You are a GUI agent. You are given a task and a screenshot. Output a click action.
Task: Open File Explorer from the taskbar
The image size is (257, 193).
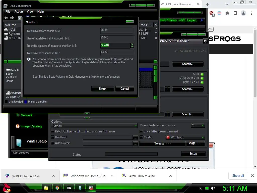(46, 188)
